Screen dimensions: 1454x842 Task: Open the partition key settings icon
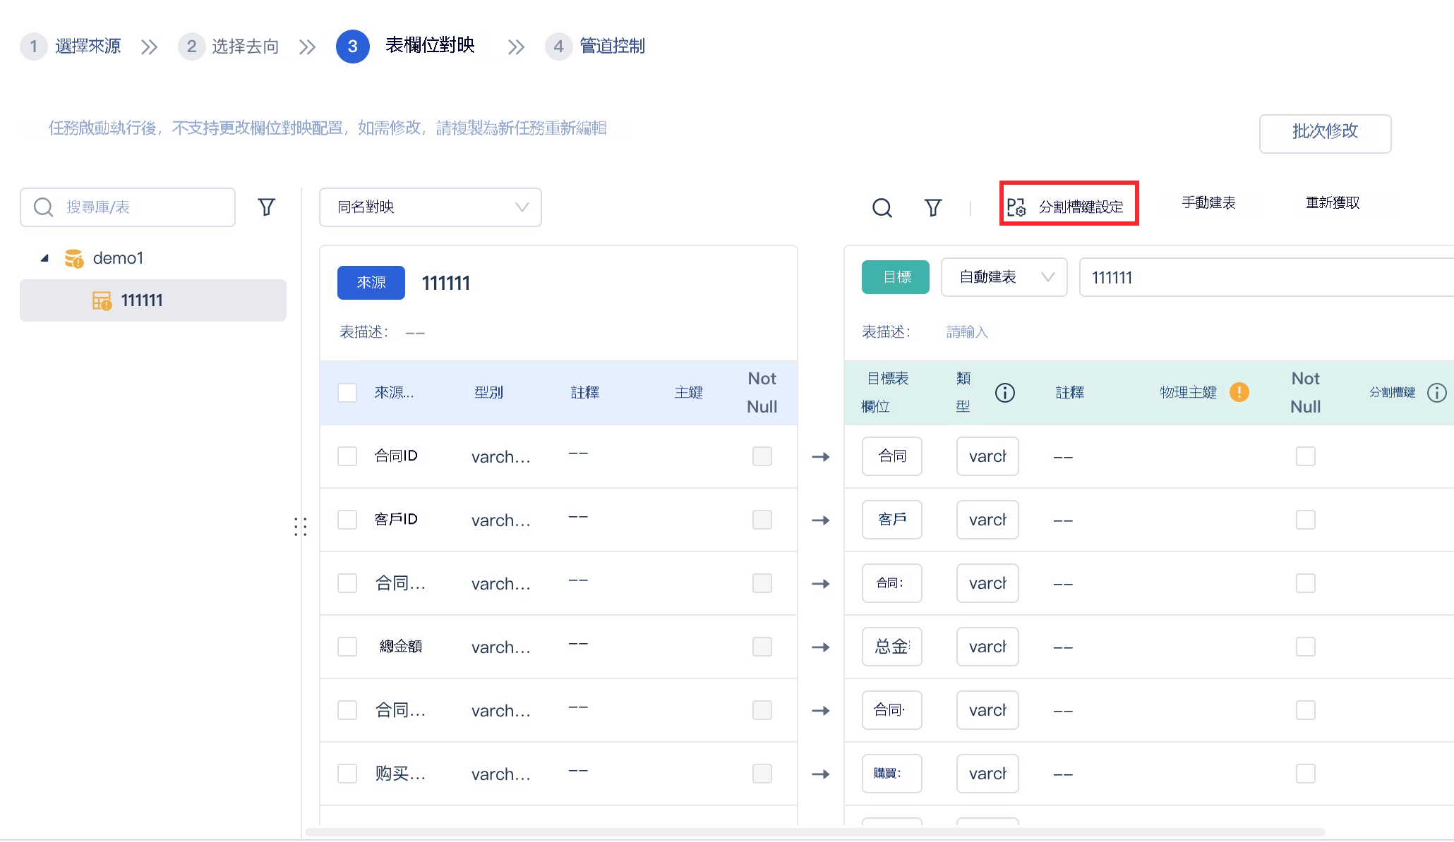point(1016,207)
